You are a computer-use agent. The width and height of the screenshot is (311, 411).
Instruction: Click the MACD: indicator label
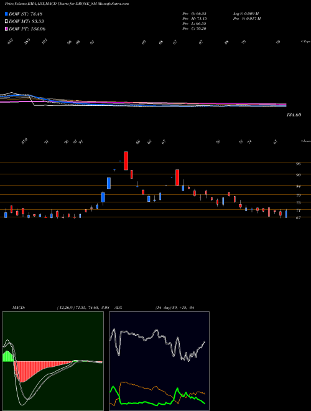pos(18,308)
